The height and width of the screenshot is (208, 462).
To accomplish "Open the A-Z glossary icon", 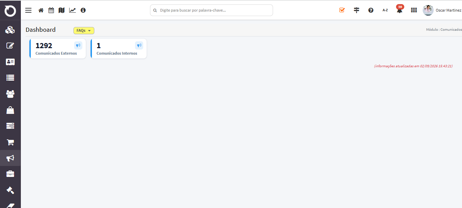I will 385,10.
